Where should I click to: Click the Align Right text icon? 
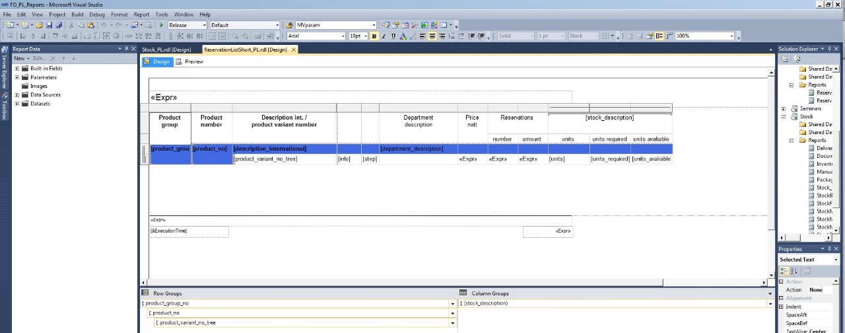[442, 36]
